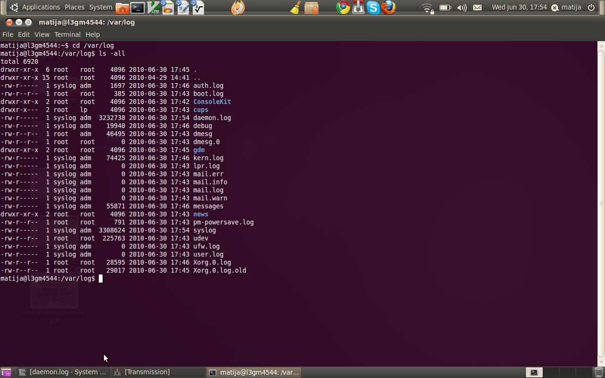The height and width of the screenshot is (378, 605).
Task: Launch Skype from the top panel
Action: click(373, 8)
